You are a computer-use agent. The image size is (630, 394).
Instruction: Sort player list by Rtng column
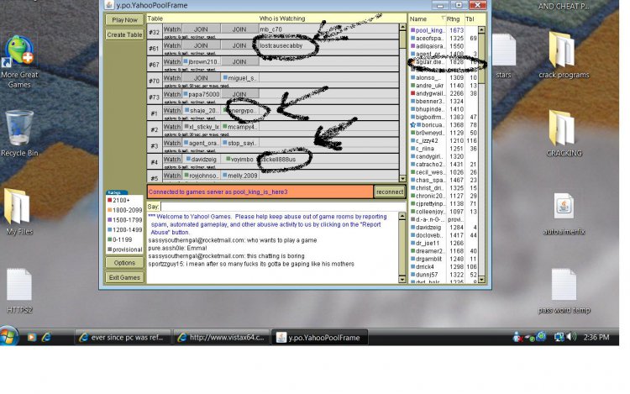coord(454,18)
